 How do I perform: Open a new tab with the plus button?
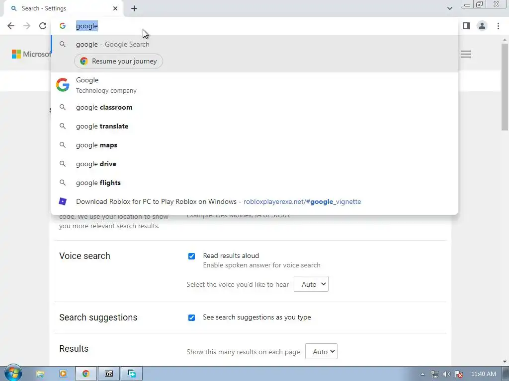coord(134,8)
